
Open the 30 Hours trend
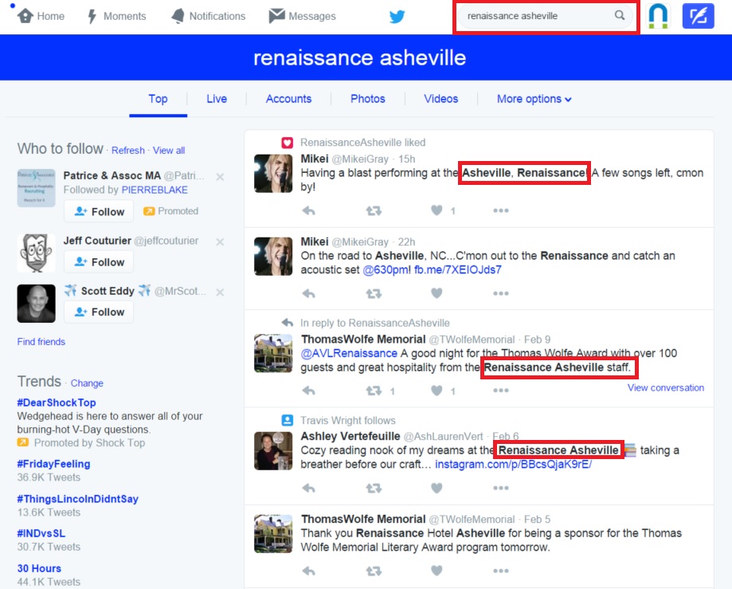click(39, 568)
